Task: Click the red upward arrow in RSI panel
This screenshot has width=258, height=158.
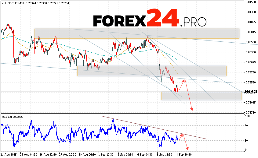Action: click(x=180, y=138)
